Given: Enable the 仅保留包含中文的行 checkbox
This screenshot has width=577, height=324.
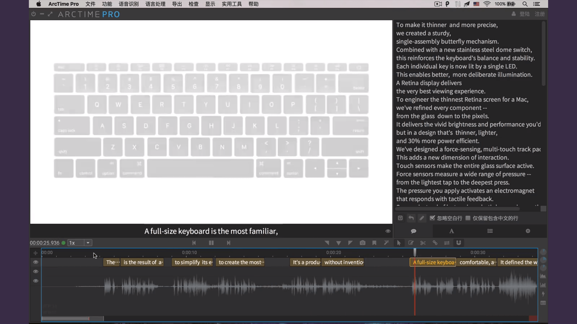Looking at the screenshot, I should coord(468,218).
